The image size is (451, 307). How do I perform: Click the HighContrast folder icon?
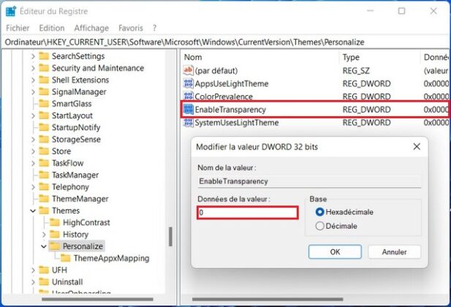[x=54, y=222]
